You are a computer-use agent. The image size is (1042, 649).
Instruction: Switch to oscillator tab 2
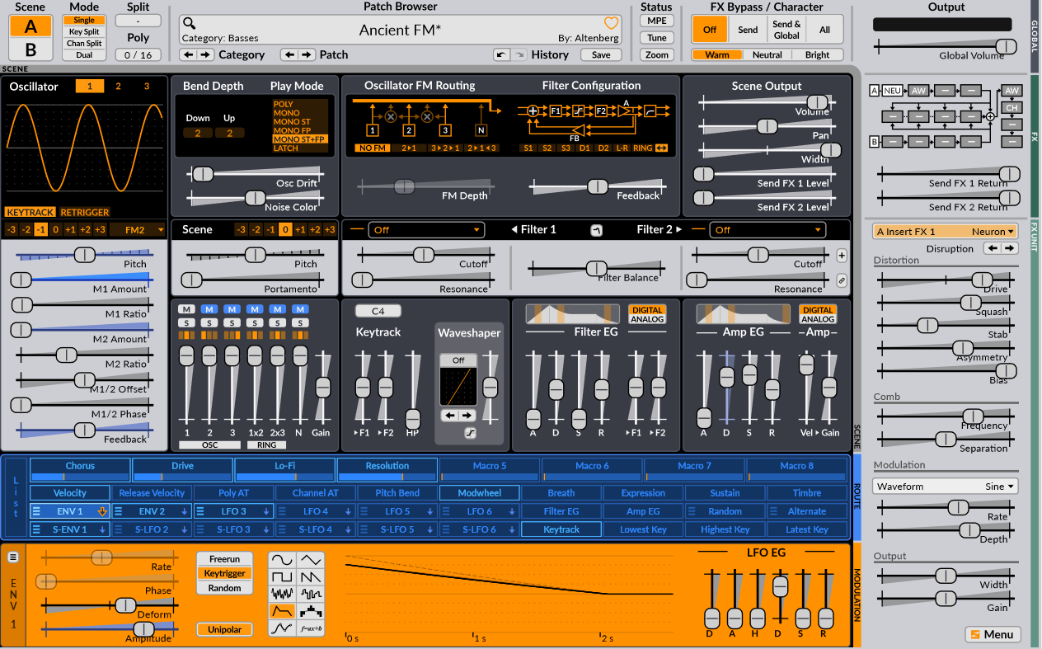pos(118,86)
